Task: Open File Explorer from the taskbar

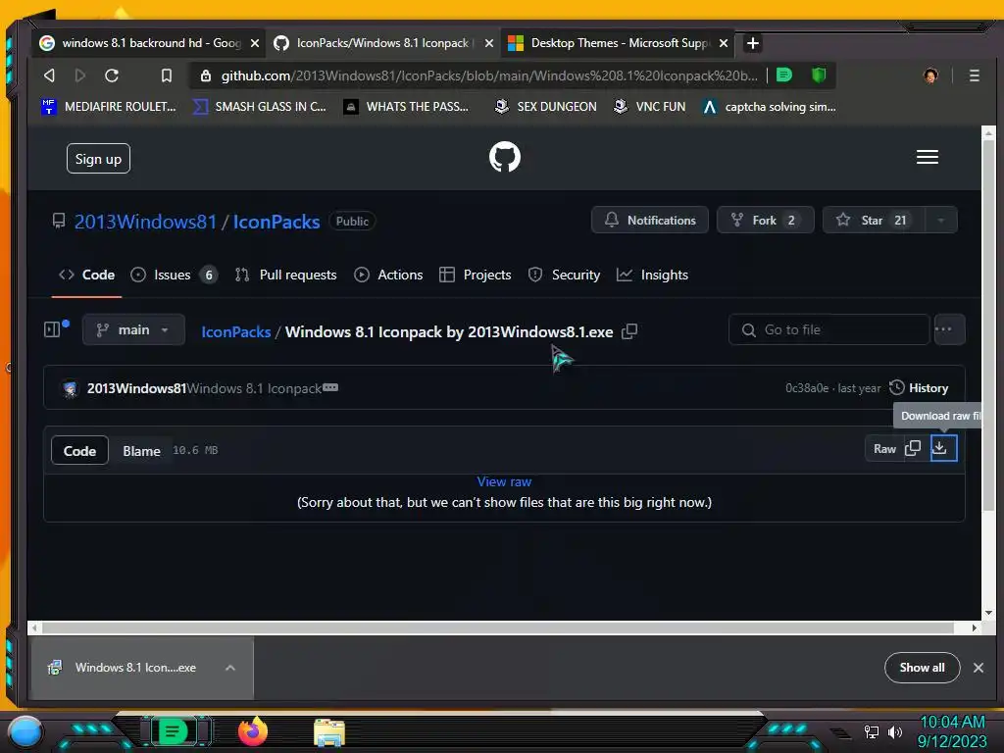Action: coord(329,732)
